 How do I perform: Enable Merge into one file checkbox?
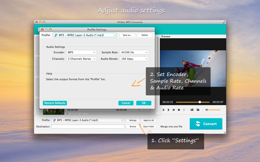(x=158, y=126)
